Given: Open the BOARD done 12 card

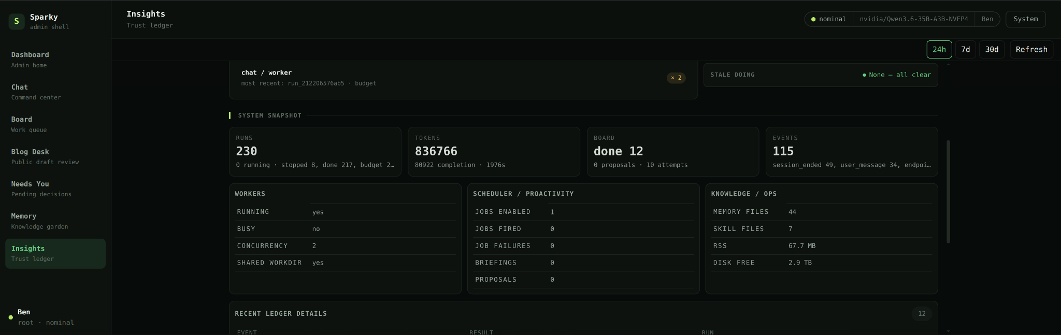Looking at the screenshot, I should click(673, 152).
